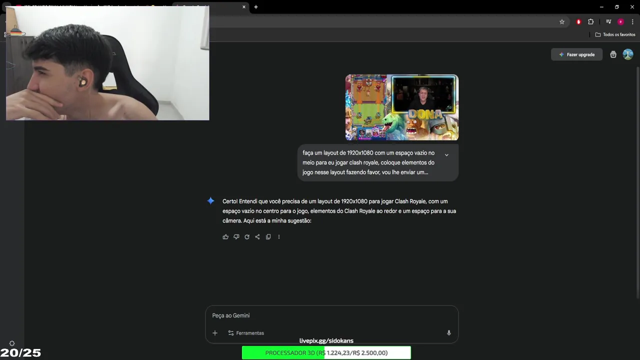Expand the full user prompt text
This screenshot has width=640, height=360.
[x=446, y=155]
